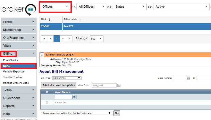This screenshot has width=211, height=120.
Task: Click Add Bills From Templates button
Action: pyautogui.click(x=58, y=85)
